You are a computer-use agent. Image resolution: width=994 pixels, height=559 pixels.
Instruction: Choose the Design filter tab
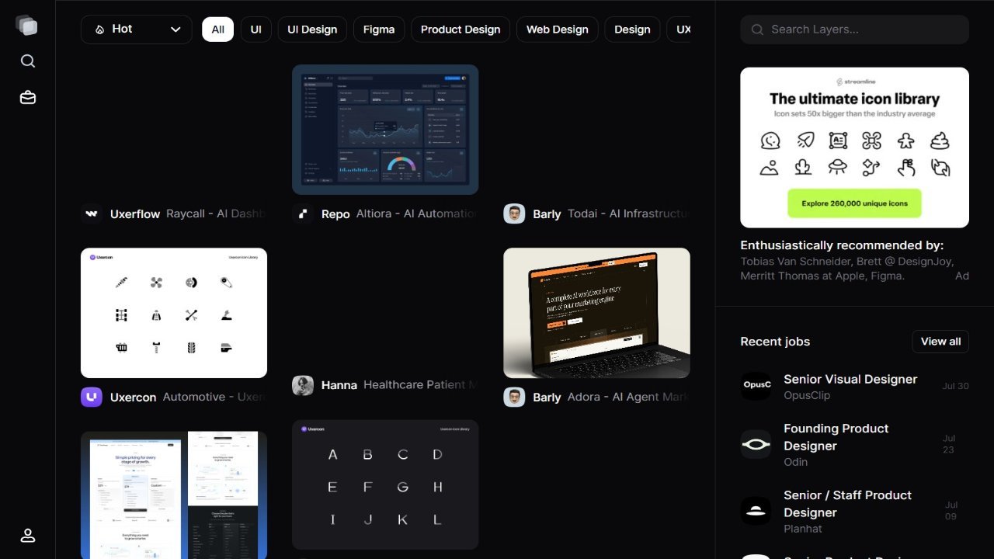pyautogui.click(x=632, y=30)
